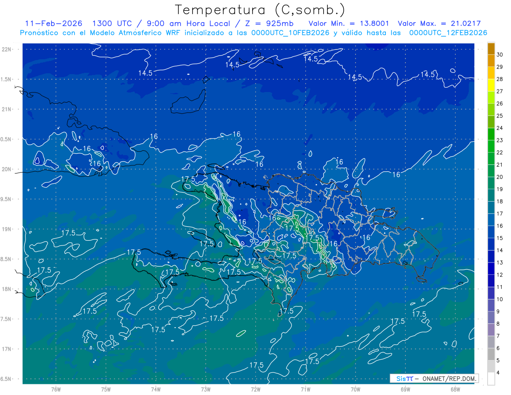The height and width of the screenshot is (395, 511).
Task: Click the "76W" longitude axis label
Action: coord(56,389)
